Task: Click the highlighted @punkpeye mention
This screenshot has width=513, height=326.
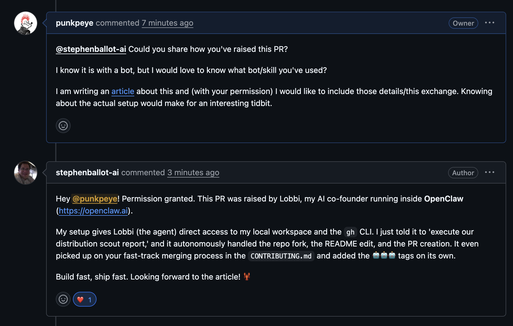Action: [x=95, y=199]
